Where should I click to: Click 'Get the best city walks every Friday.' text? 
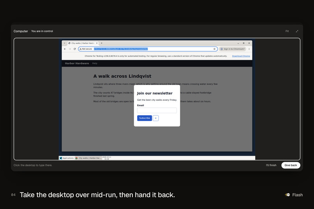pyautogui.click(x=157, y=100)
